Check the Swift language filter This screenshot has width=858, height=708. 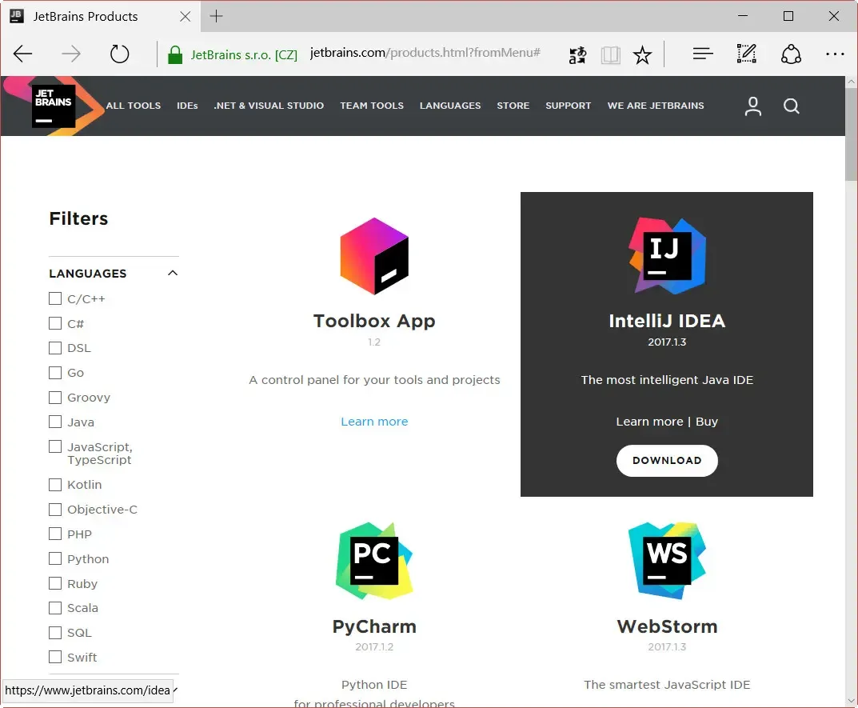pos(54,657)
